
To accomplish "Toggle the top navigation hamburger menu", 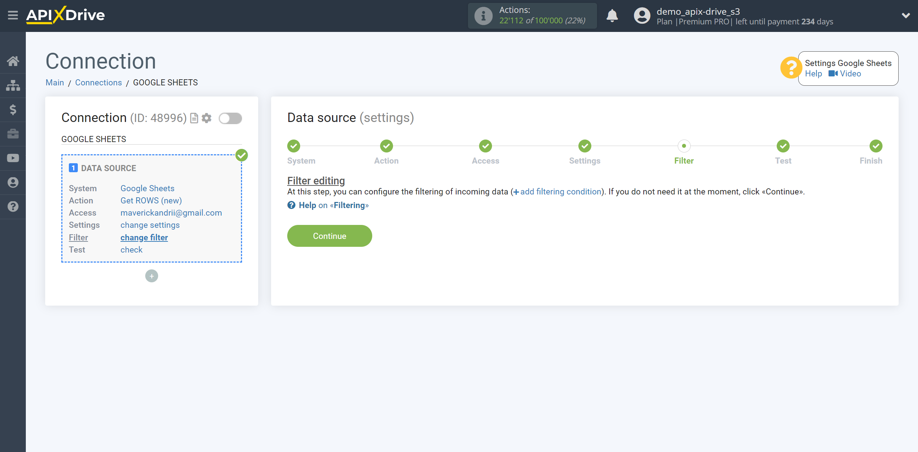I will point(13,15).
